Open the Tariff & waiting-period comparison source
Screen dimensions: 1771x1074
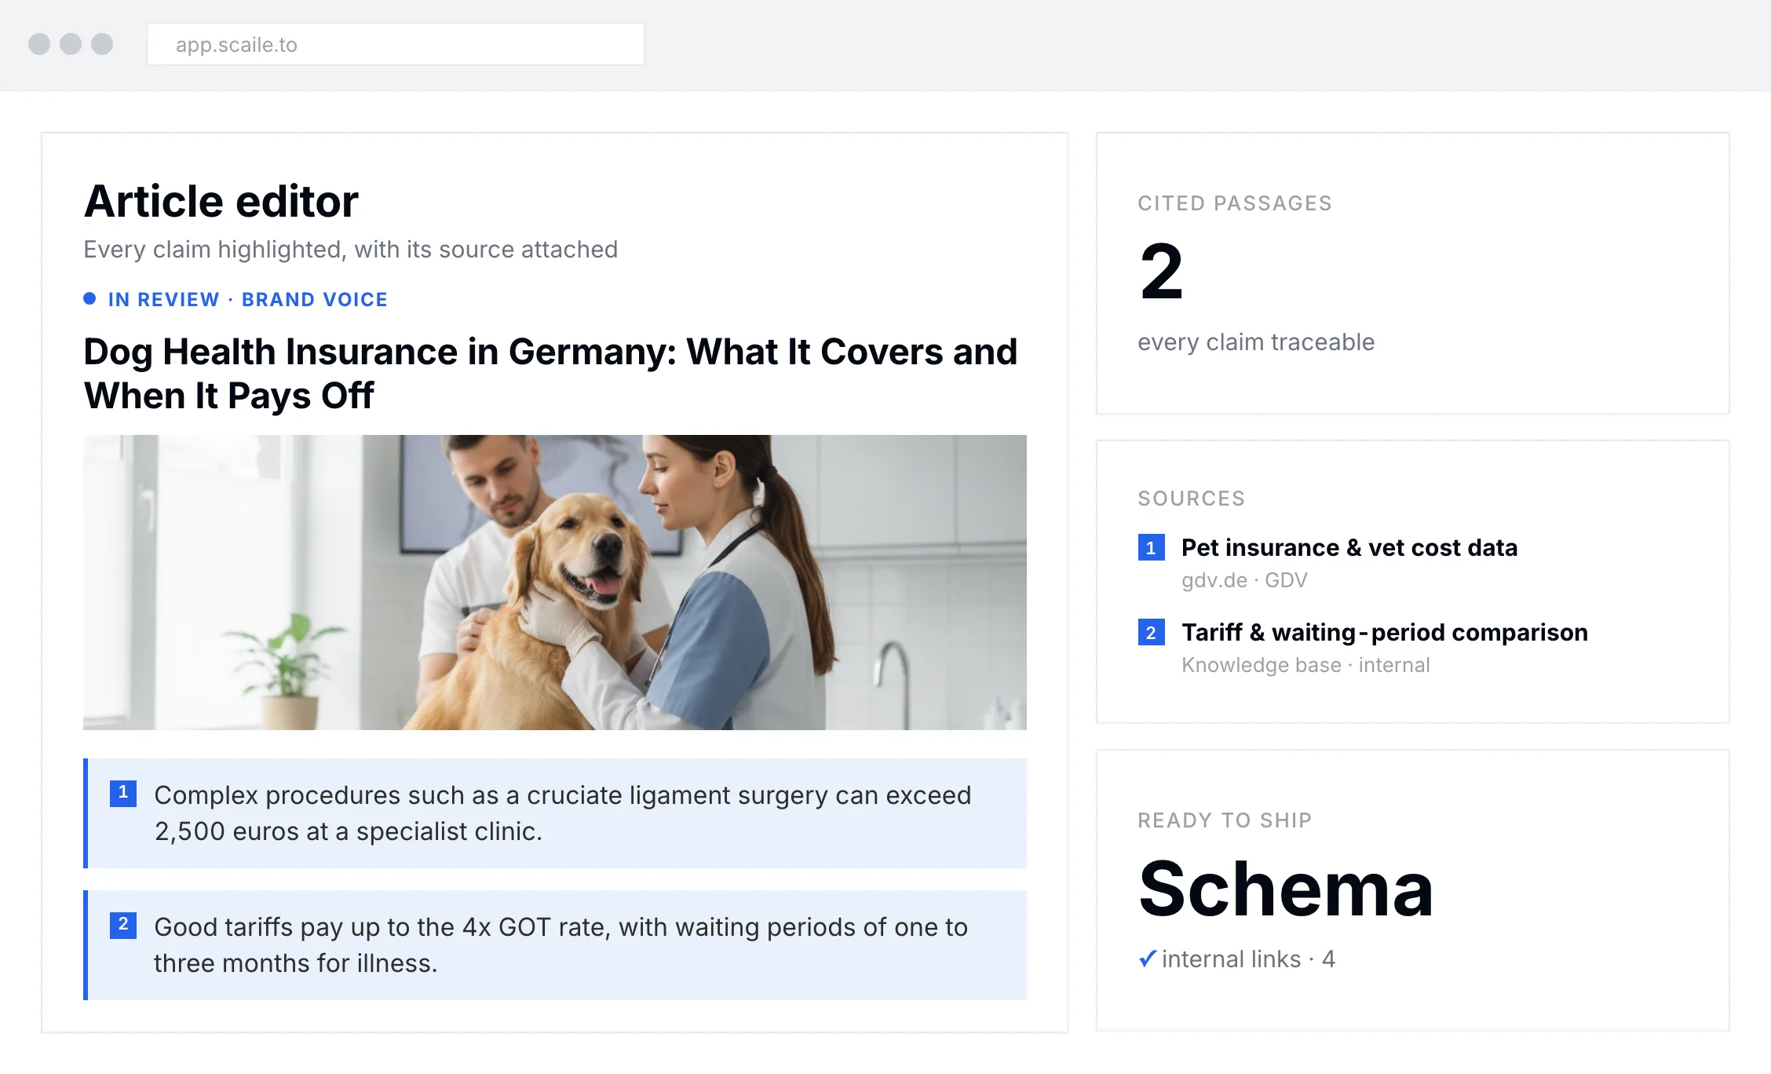1385,632
